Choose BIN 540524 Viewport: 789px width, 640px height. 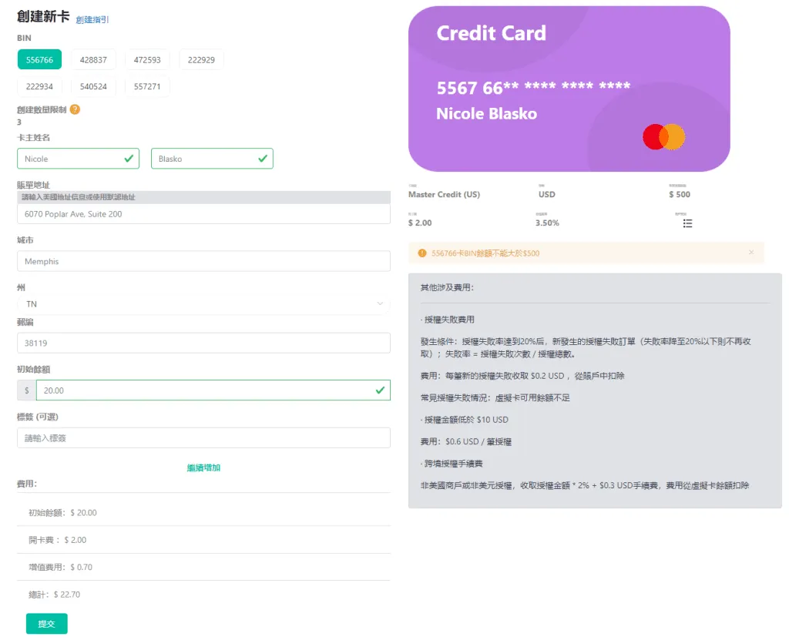(93, 86)
